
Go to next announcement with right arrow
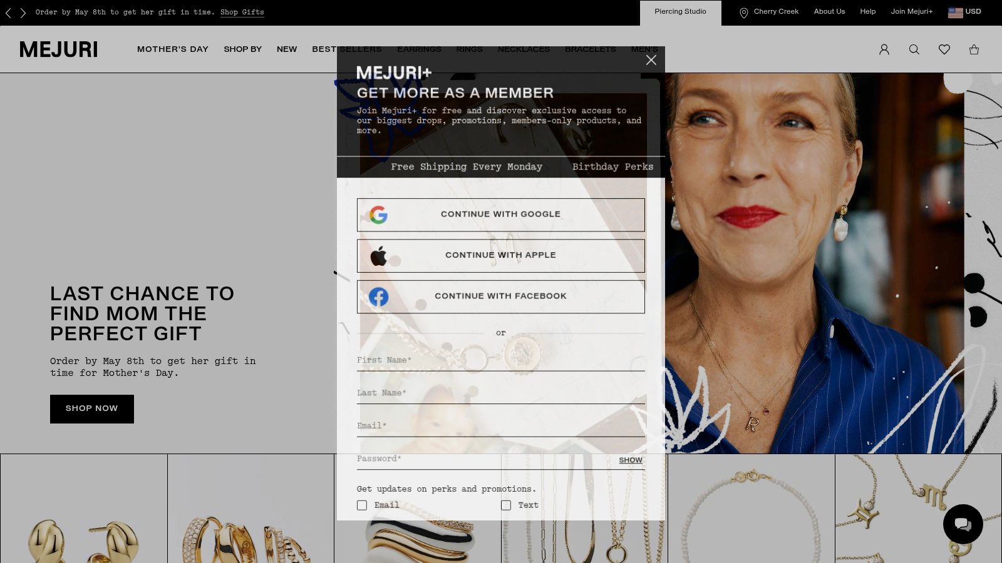click(x=23, y=13)
